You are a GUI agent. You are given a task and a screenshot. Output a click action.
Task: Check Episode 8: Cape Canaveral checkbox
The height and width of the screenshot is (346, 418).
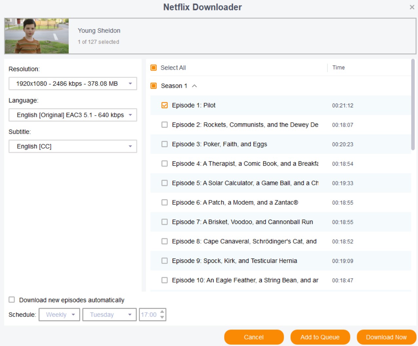pos(164,241)
